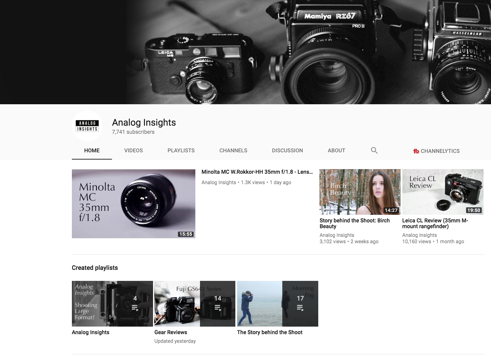Viewport: 491px width, 355px height.
Task: Click the 14:27 duration badge
Action: click(391, 210)
